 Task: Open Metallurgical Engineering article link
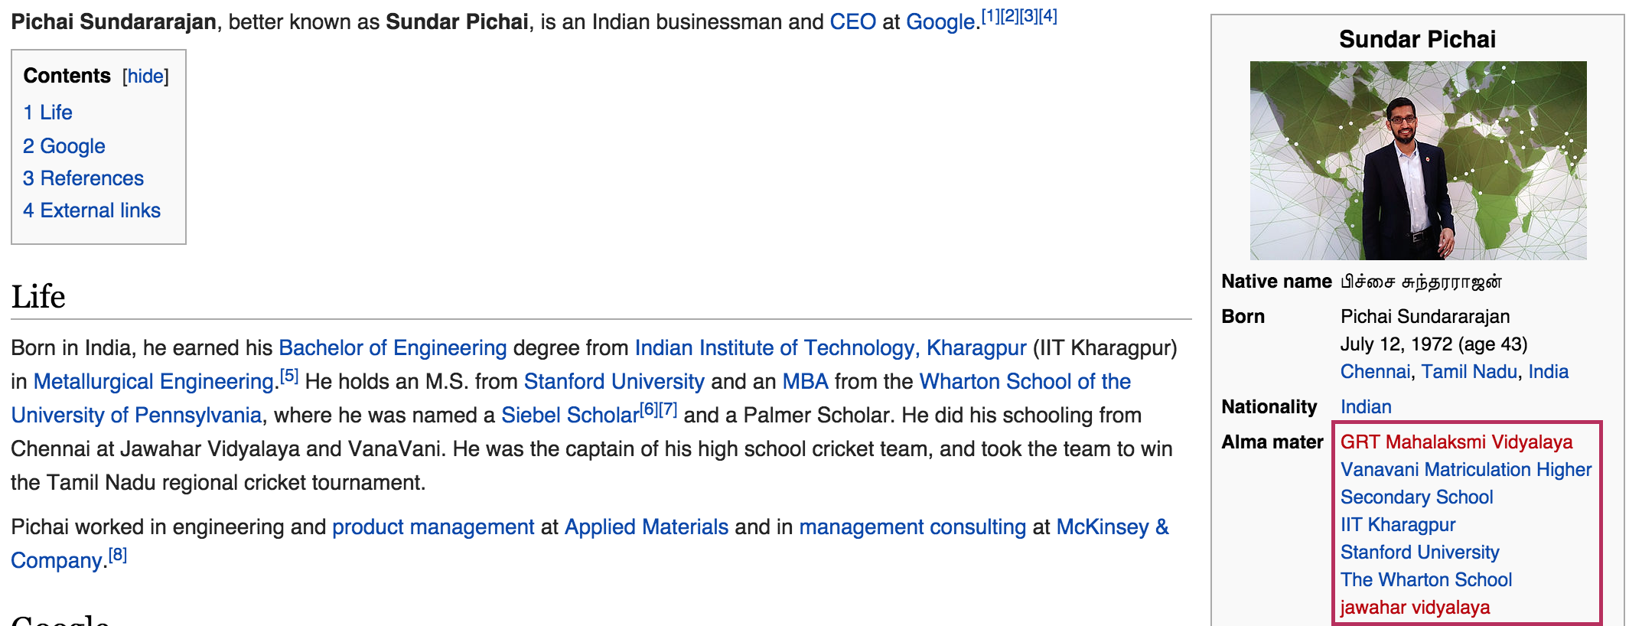pyautogui.click(x=154, y=382)
